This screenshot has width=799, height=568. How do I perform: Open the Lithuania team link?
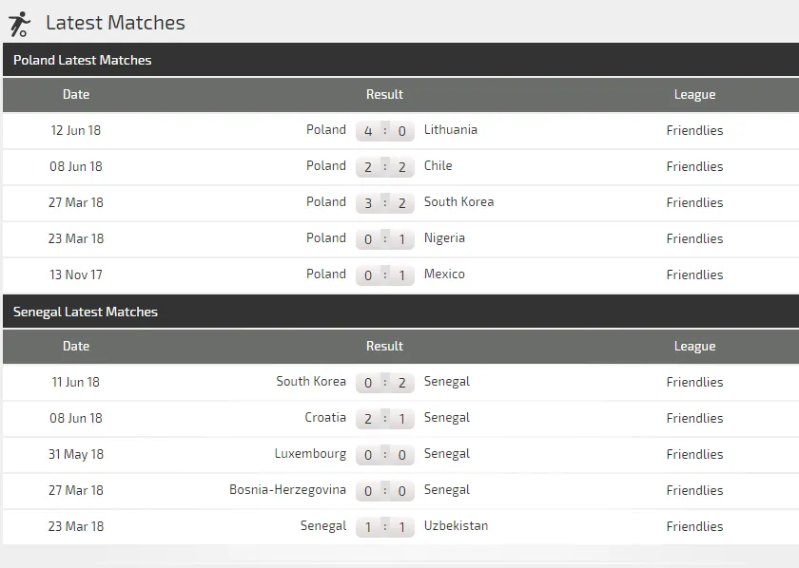(x=451, y=130)
